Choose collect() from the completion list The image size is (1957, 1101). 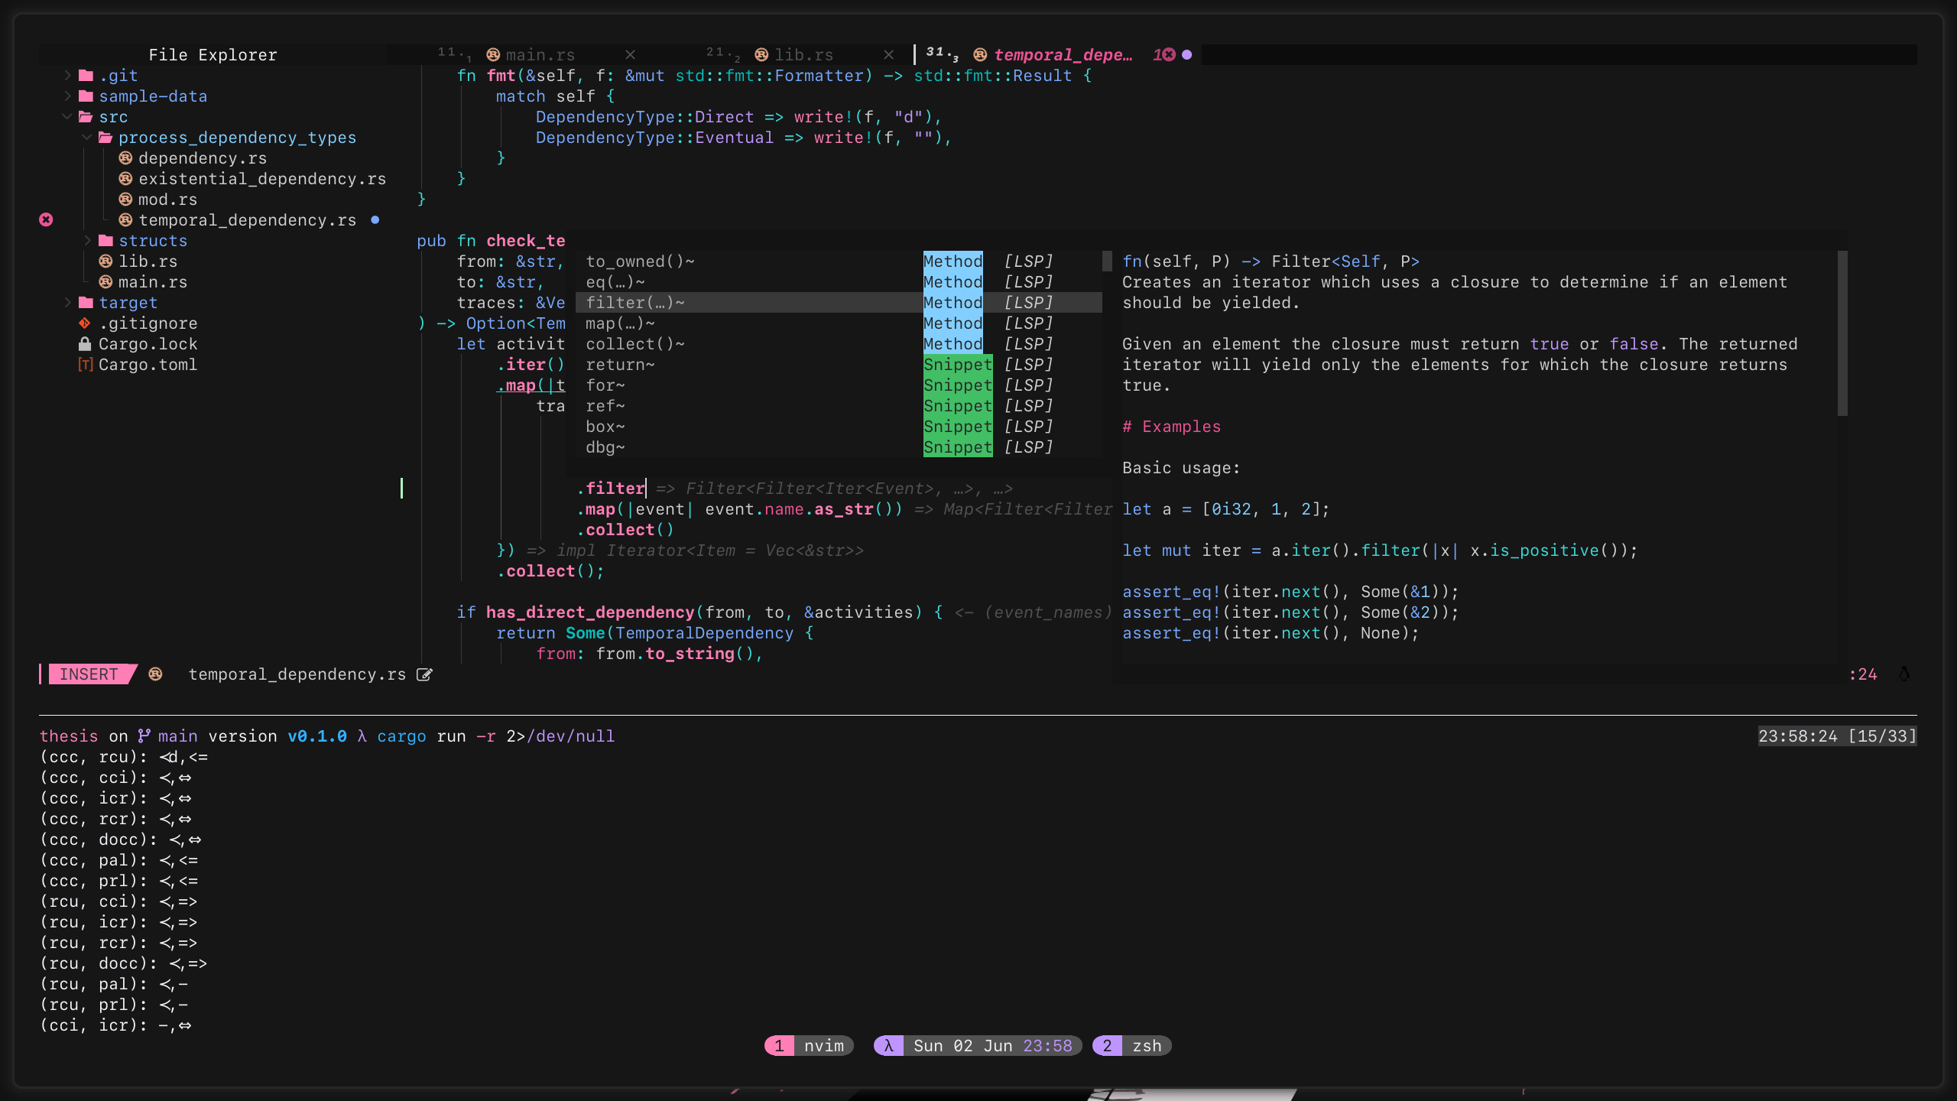point(634,344)
